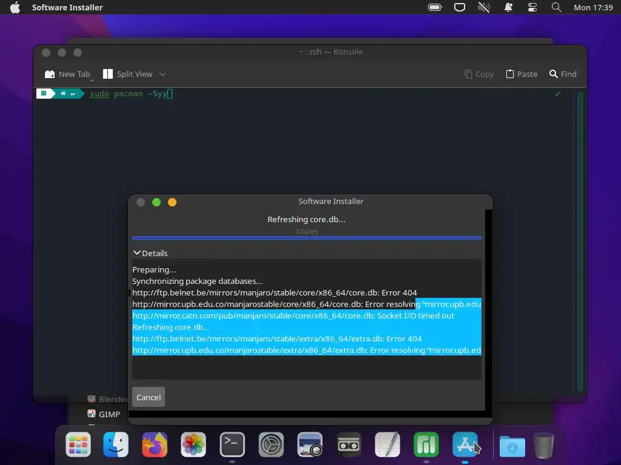Click the orange button on Software Installer

click(172, 202)
